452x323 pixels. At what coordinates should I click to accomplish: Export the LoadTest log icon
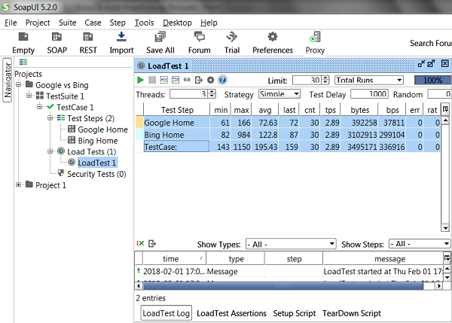point(152,244)
